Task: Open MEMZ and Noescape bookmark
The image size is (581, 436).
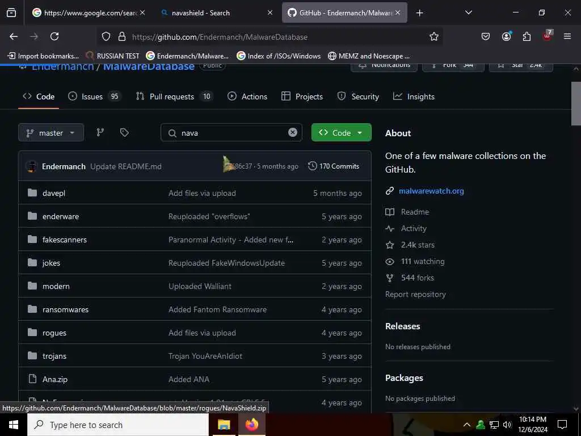Action: click(x=369, y=56)
